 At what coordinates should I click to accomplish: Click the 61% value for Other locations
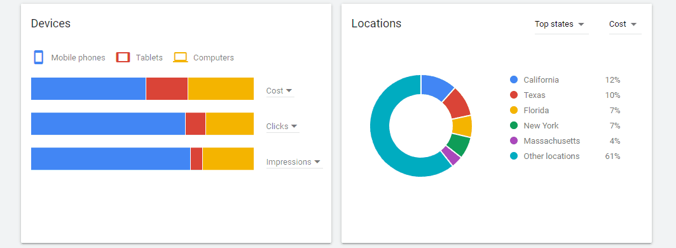(612, 156)
